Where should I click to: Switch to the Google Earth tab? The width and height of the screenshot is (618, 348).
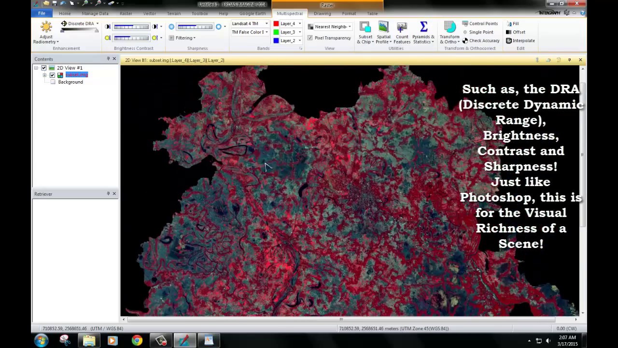coord(253,14)
